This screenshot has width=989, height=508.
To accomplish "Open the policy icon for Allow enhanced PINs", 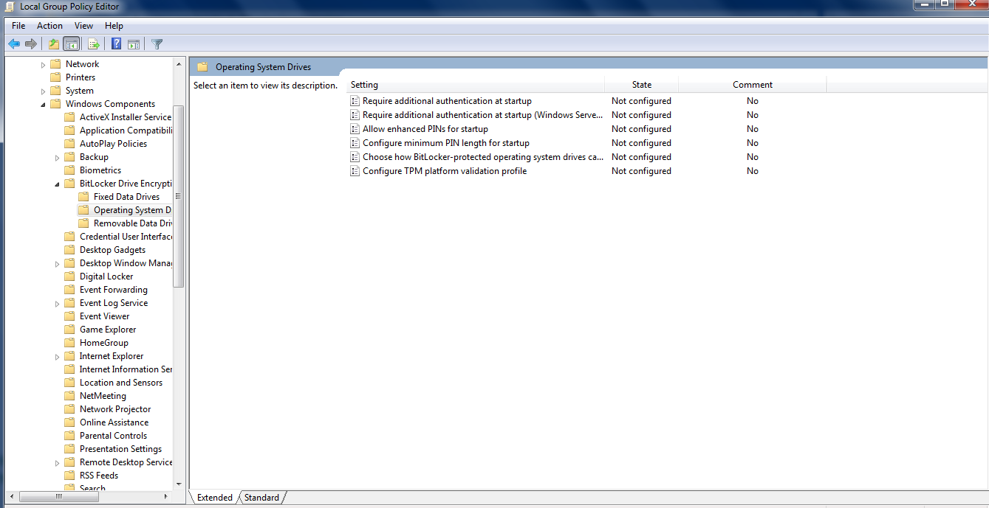I will (x=355, y=129).
